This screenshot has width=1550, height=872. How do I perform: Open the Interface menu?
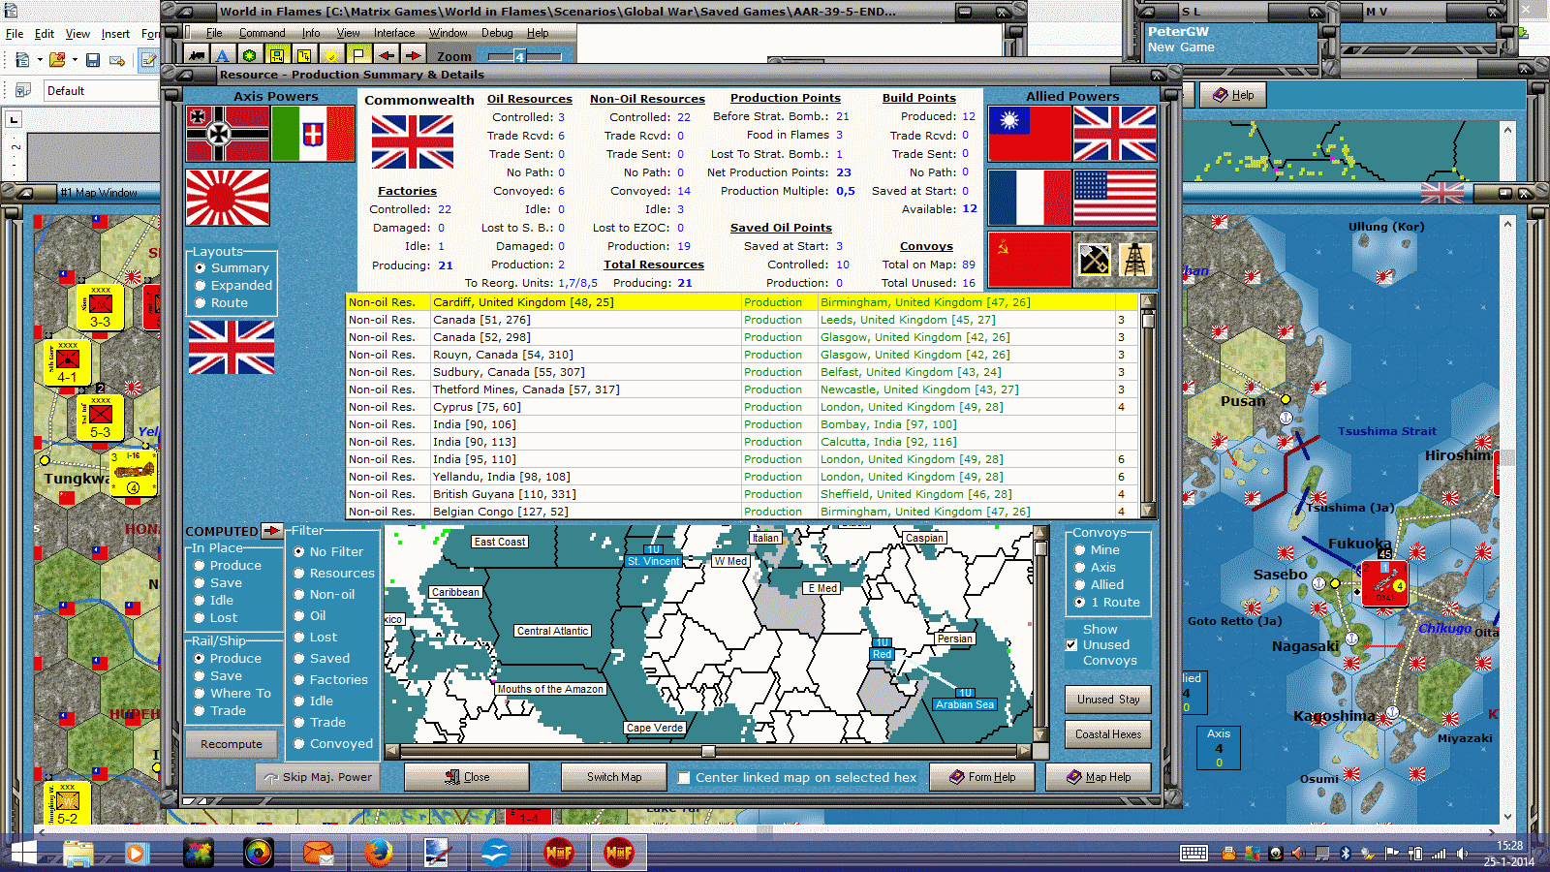point(394,33)
